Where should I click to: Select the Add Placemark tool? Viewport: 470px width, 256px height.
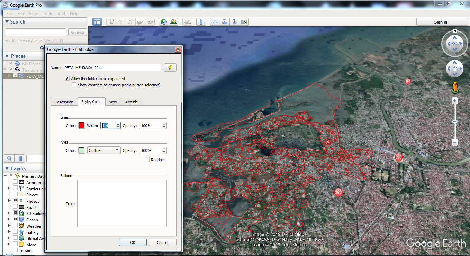tap(111, 21)
